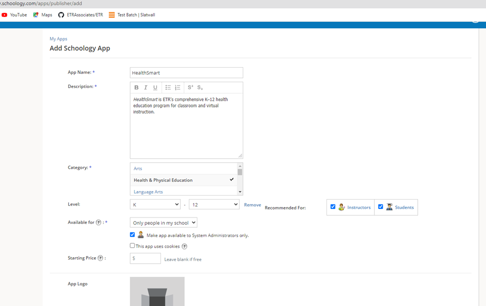
Task: Remove the grade level range
Action: 252,204
